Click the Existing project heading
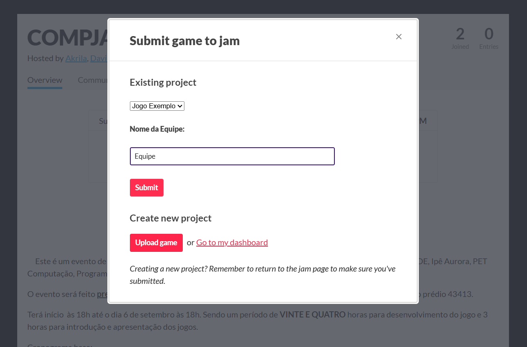The height and width of the screenshot is (347, 527). (x=163, y=82)
